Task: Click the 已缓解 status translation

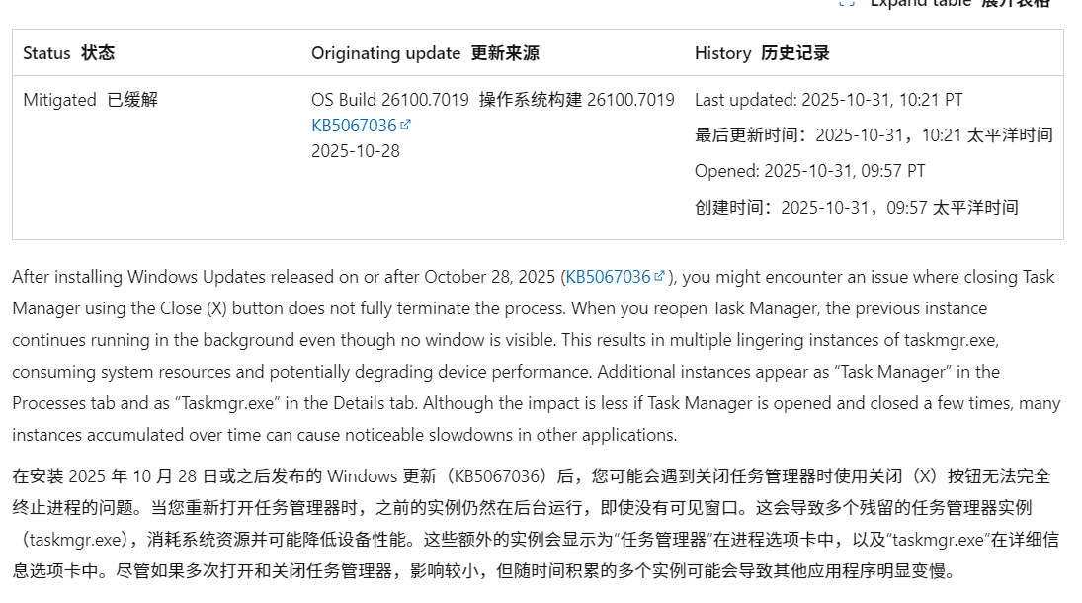Action: pos(131,100)
